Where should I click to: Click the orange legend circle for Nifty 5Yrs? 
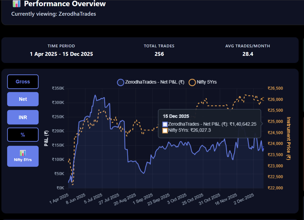[192, 82]
